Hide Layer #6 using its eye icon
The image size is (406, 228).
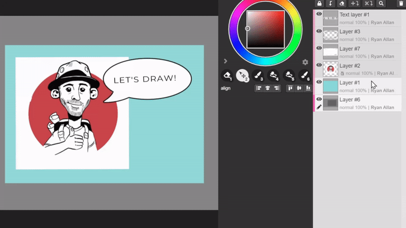click(x=319, y=99)
